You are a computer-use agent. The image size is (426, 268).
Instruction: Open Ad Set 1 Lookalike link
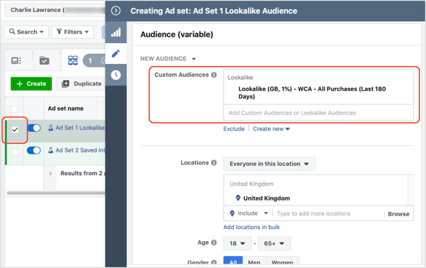80,128
